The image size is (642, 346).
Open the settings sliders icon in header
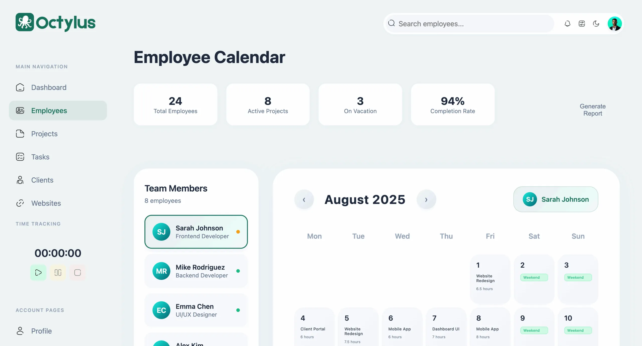tap(582, 24)
